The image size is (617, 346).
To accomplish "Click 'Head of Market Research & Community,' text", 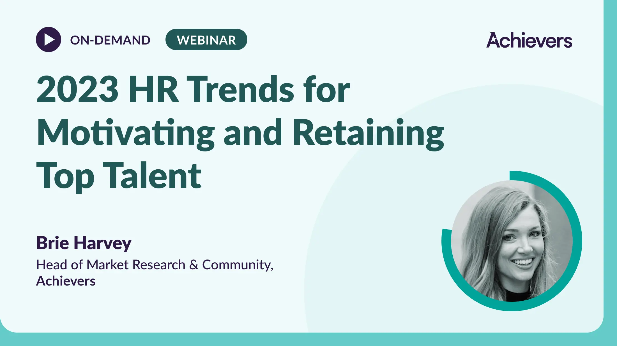I will [155, 265].
